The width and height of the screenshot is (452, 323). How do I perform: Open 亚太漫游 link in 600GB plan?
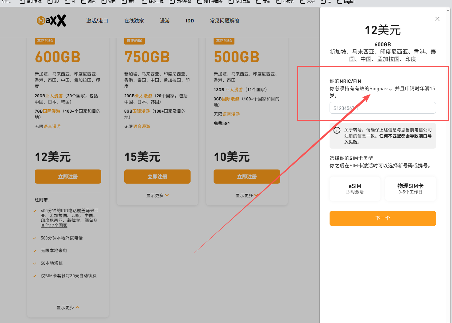54,96
